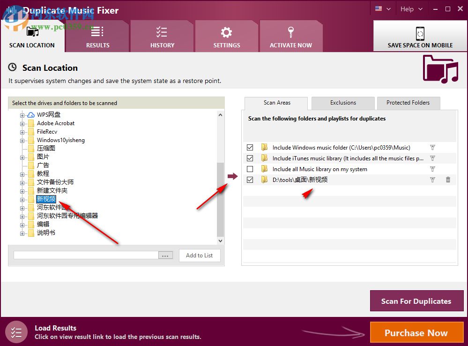Click folder icon of Windows music folder row
The height and width of the screenshot is (346, 468).
click(264, 147)
